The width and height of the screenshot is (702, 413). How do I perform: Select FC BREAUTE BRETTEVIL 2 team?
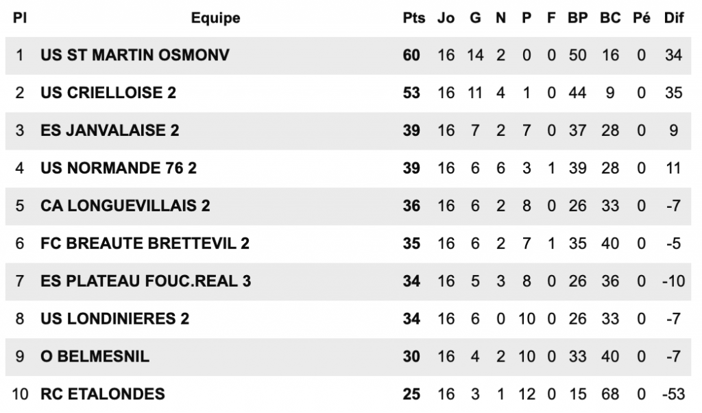pos(145,244)
